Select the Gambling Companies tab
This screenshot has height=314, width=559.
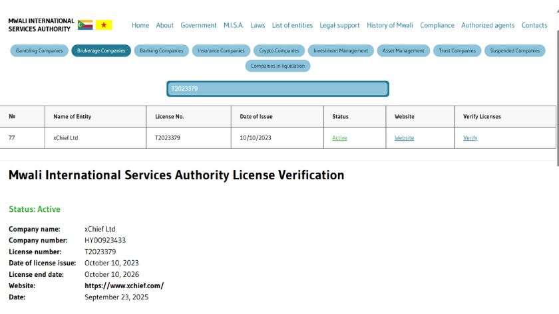(39, 50)
